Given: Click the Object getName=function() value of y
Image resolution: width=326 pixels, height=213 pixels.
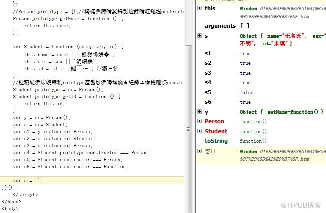Looking at the screenshot, I should [x=281, y=112].
